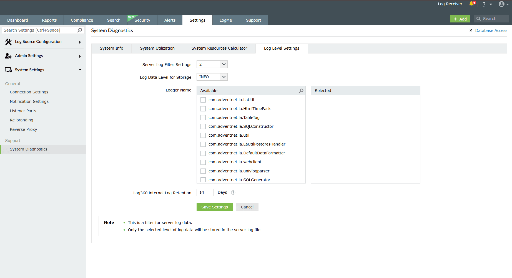Click the top bar search magnifier icon
Viewport: 512px width, 278px height.
click(478, 19)
